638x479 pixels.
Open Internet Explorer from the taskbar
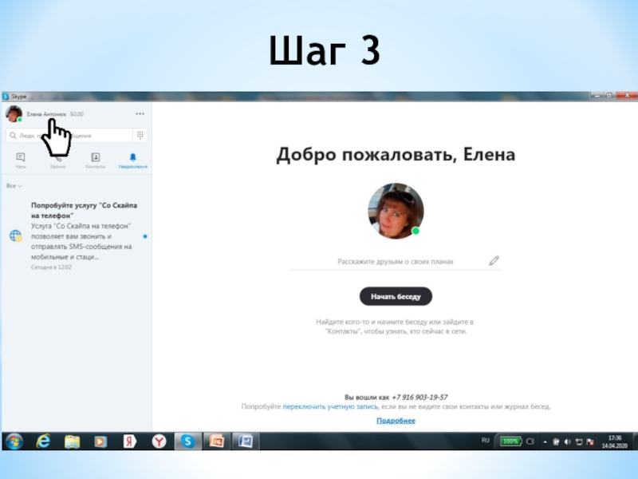(x=44, y=441)
